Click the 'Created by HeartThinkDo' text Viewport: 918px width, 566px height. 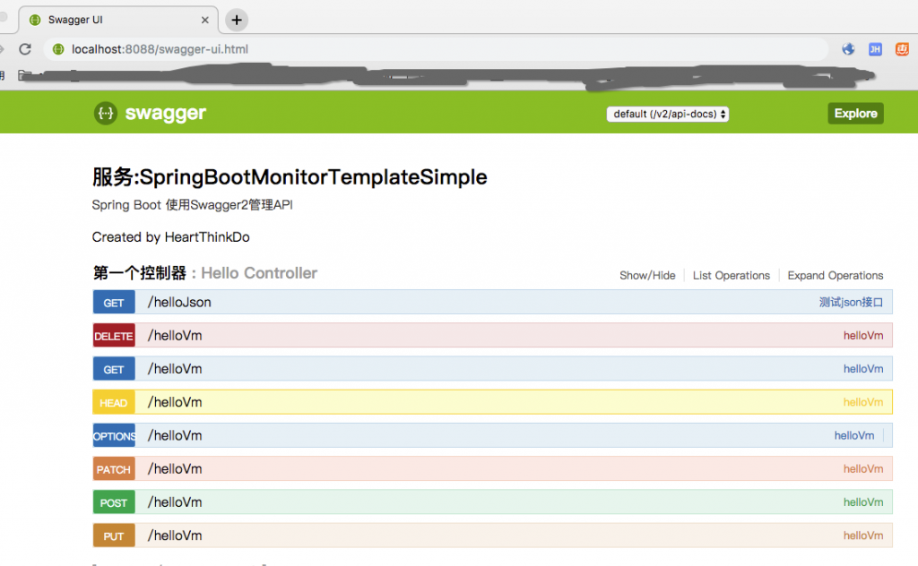171,236
